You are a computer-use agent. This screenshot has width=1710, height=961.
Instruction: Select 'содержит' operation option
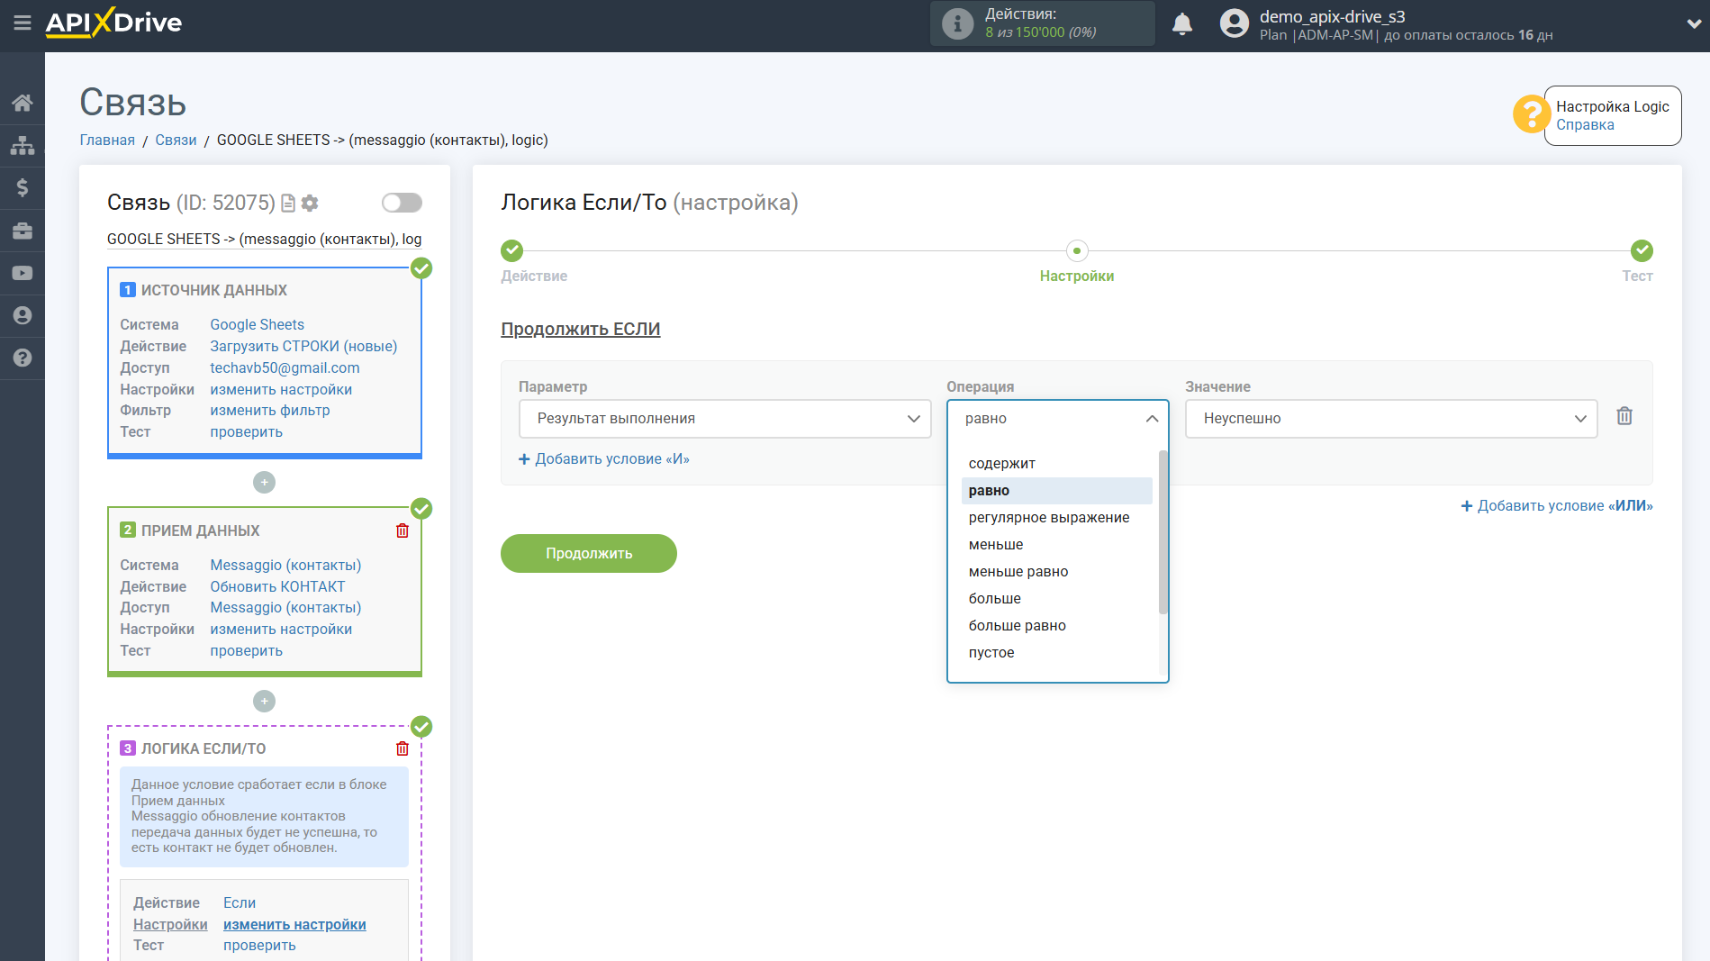pos(1001,464)
